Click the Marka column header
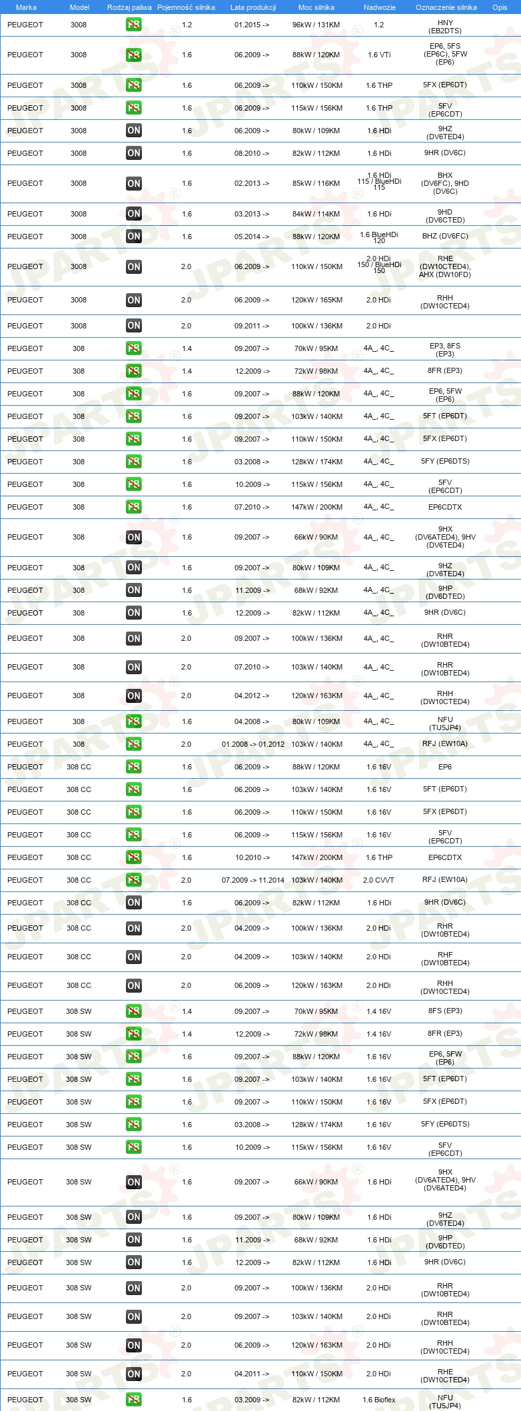Viewport: 521px width, 1411px height. (26, 7)
